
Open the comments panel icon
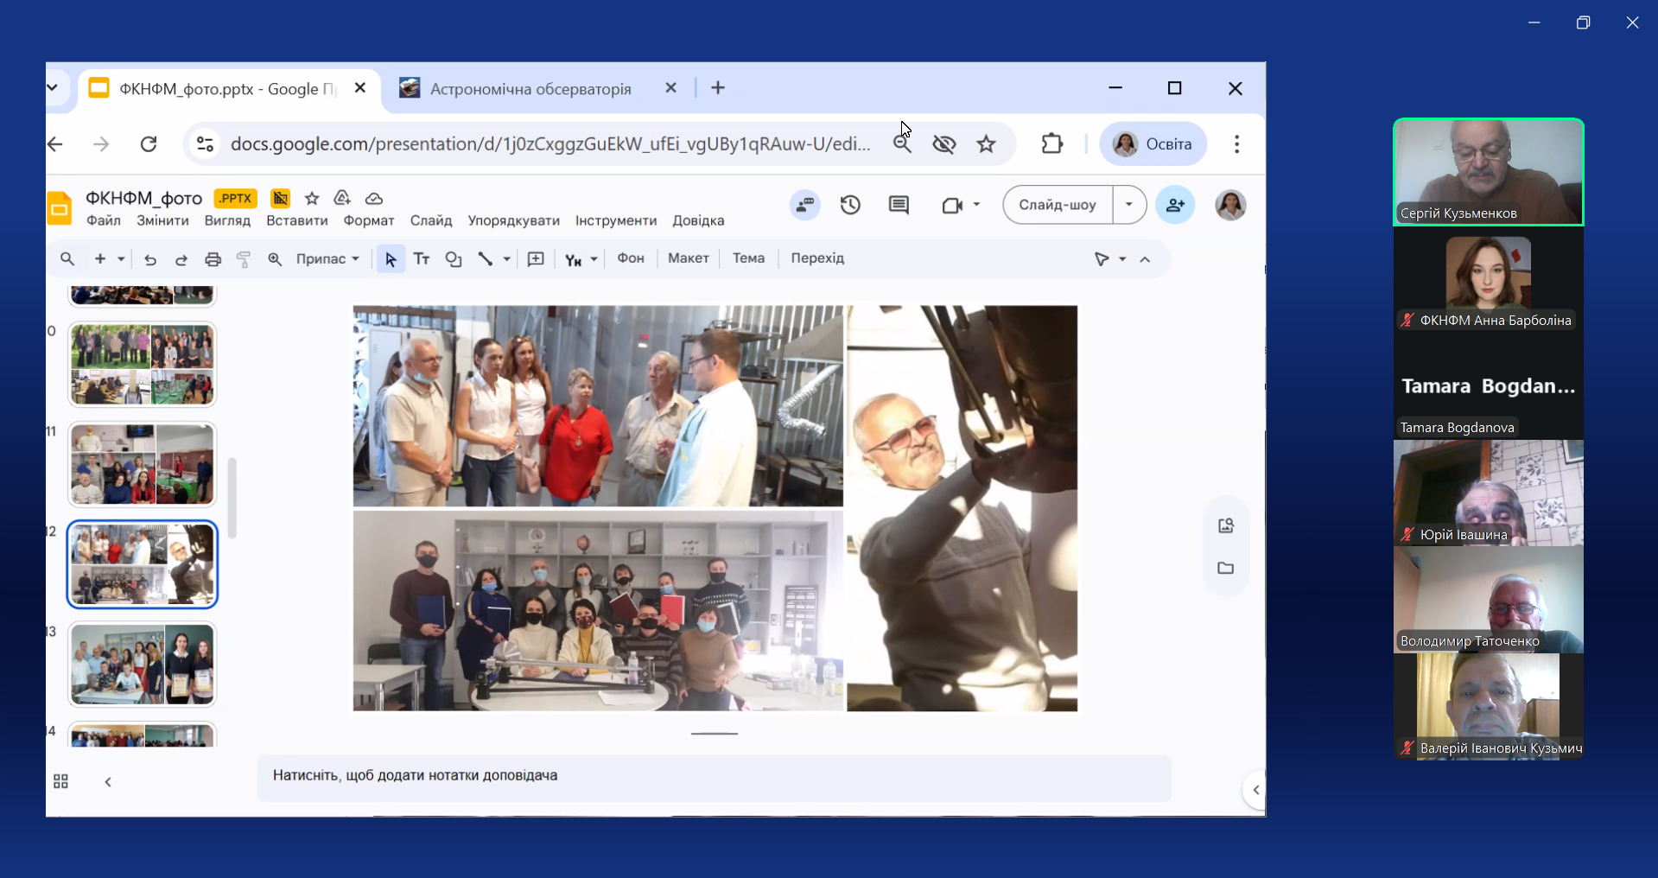pos(899,205)
